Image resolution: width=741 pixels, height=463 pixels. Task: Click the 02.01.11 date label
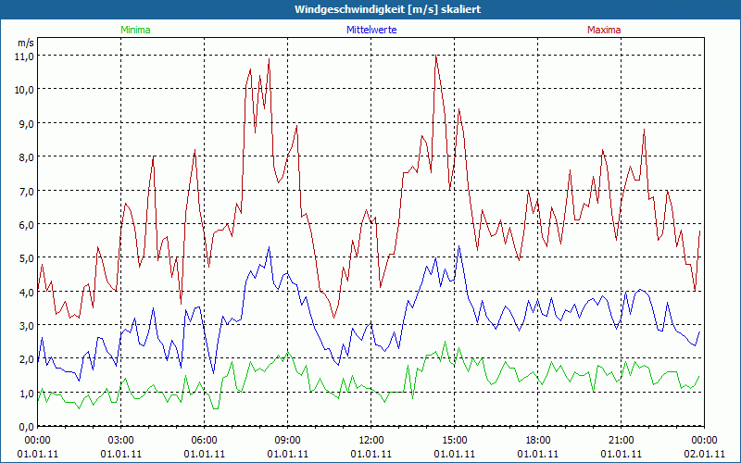(704, 454)
